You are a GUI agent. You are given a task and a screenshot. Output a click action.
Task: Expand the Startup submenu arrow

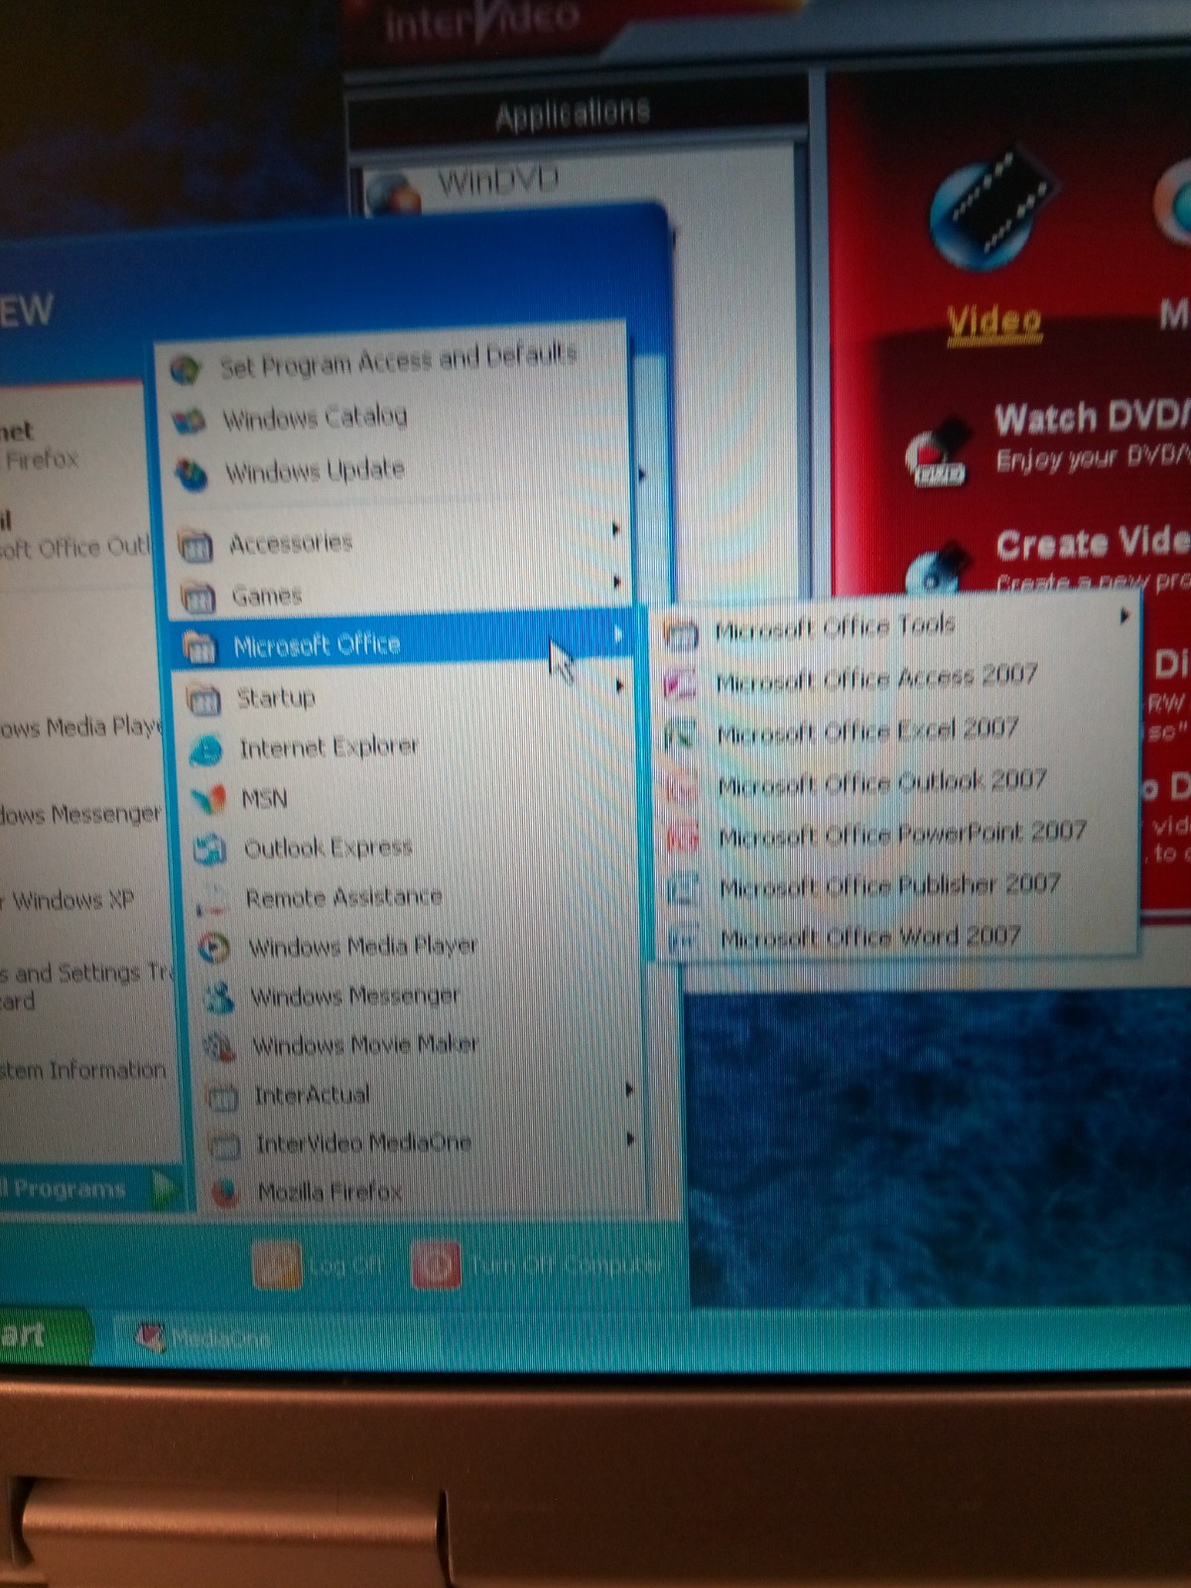click(620, 686)
